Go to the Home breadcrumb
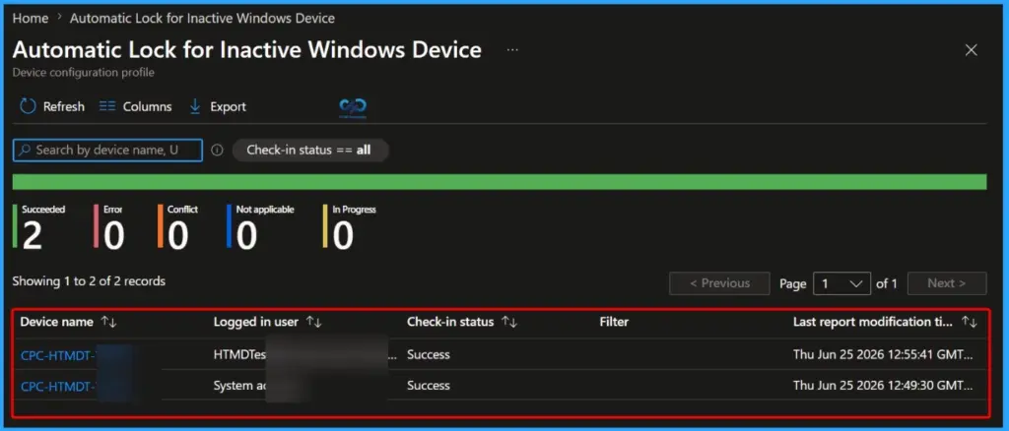The image size is (1009, 431). point(31,19)
